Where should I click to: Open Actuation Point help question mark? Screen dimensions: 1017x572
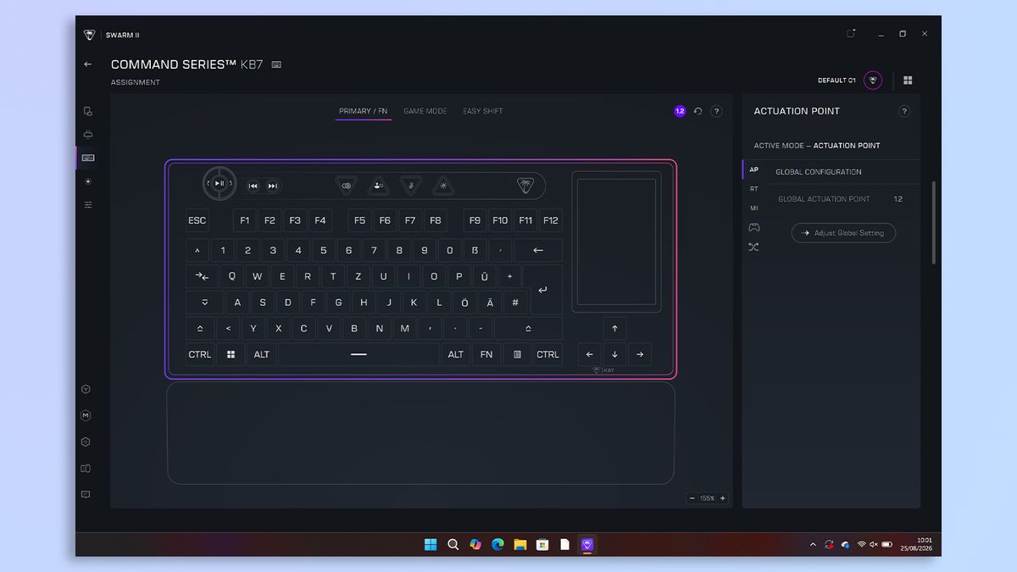904,111
